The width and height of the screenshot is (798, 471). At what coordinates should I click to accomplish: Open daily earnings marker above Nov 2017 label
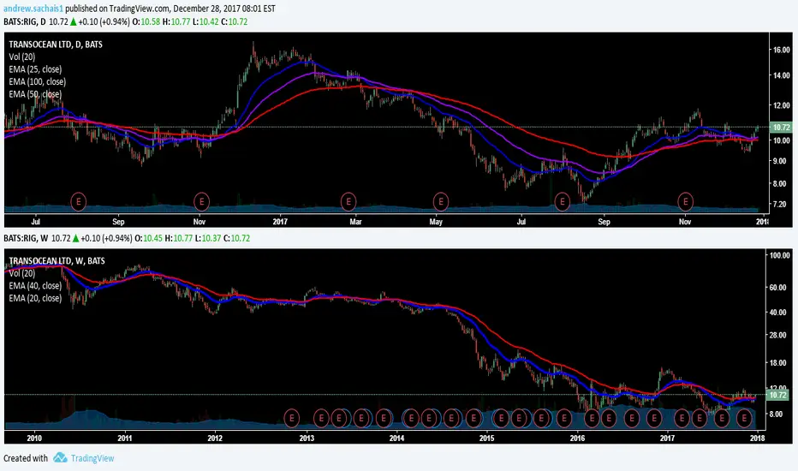coord(685,201)
